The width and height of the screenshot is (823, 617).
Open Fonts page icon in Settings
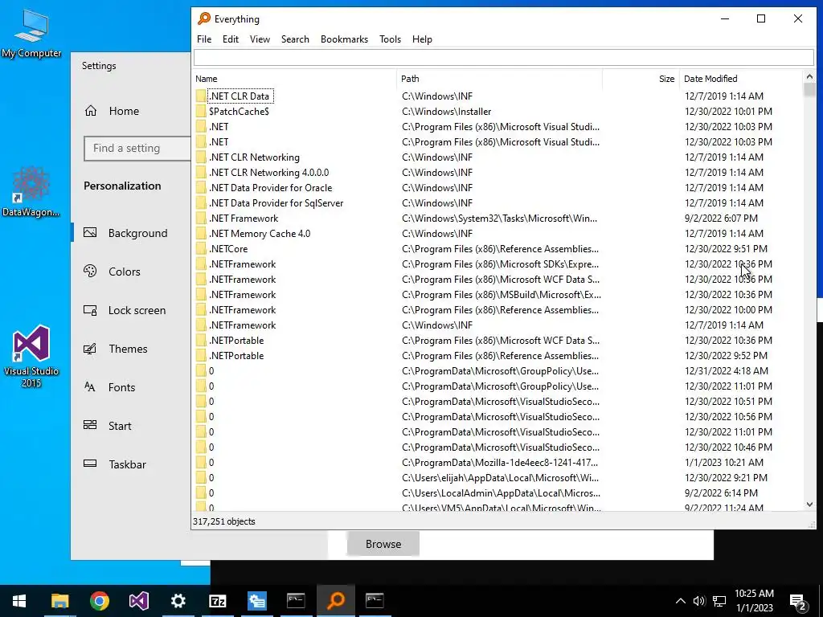[90, 387]
